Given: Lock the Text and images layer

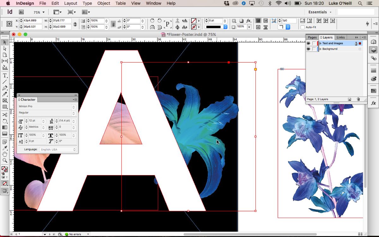Looking at the screenshot, I should (314, 43).
